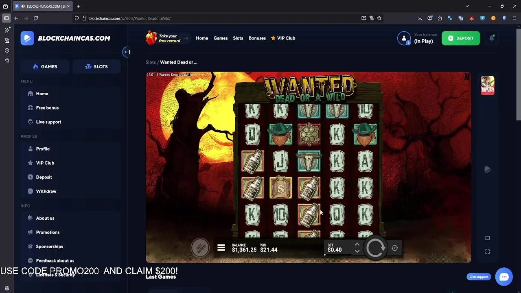Screen dimensions: 521x293
Task: Open the user account avatar icon
Action: pyautogui.click(x=404, y=38)
